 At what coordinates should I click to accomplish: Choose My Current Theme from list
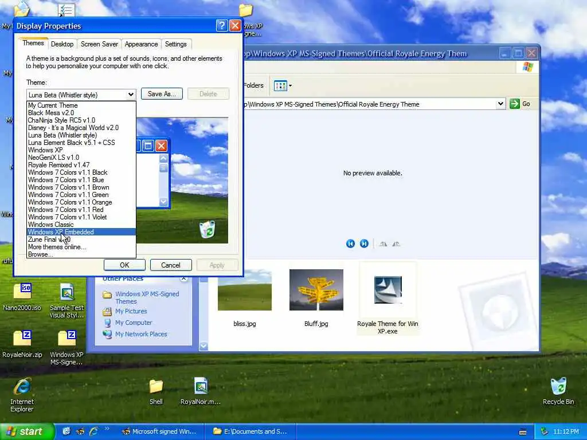point(81,105)
